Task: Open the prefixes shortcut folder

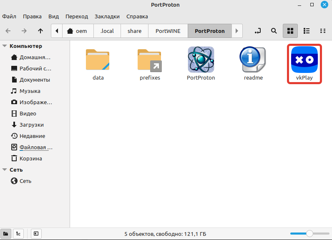Action: (149, 60)
